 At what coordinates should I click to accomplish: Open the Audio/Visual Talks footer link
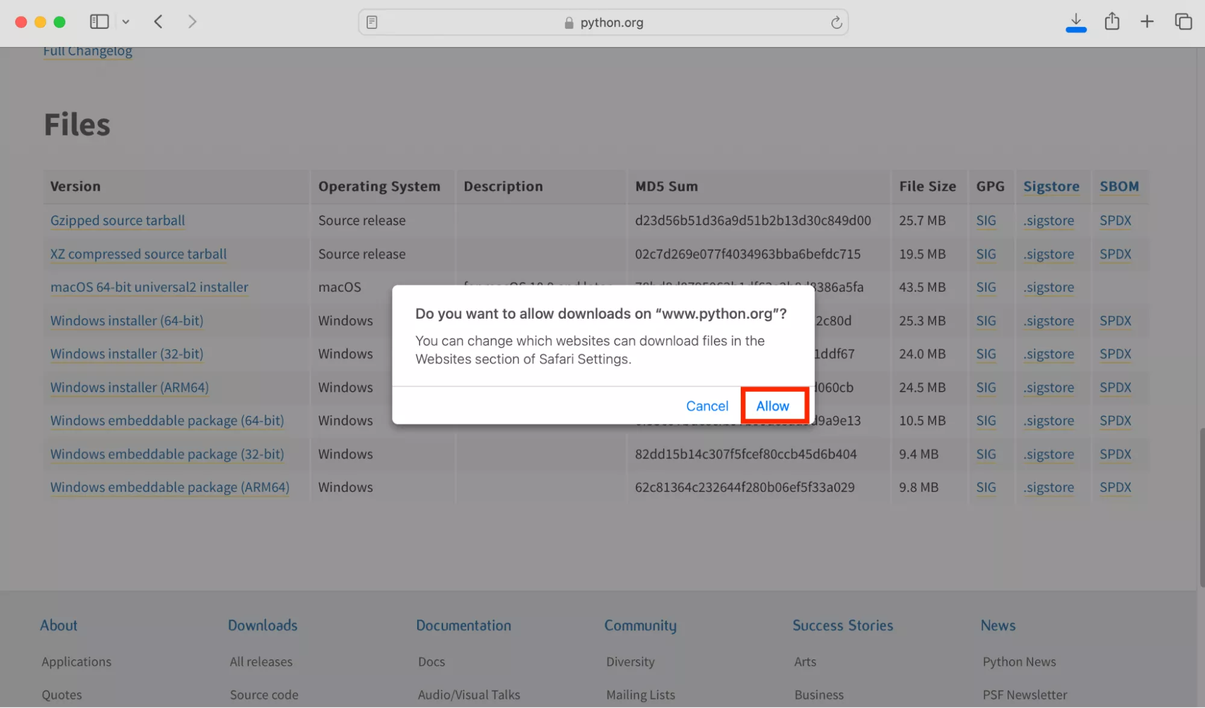pos(469,695)
